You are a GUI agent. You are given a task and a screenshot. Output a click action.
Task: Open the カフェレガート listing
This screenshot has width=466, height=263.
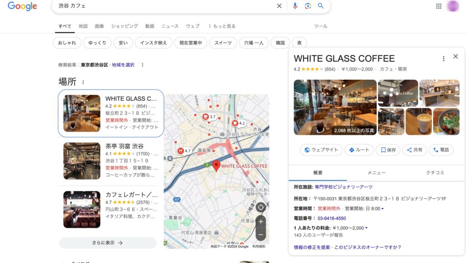pos(111,209)
